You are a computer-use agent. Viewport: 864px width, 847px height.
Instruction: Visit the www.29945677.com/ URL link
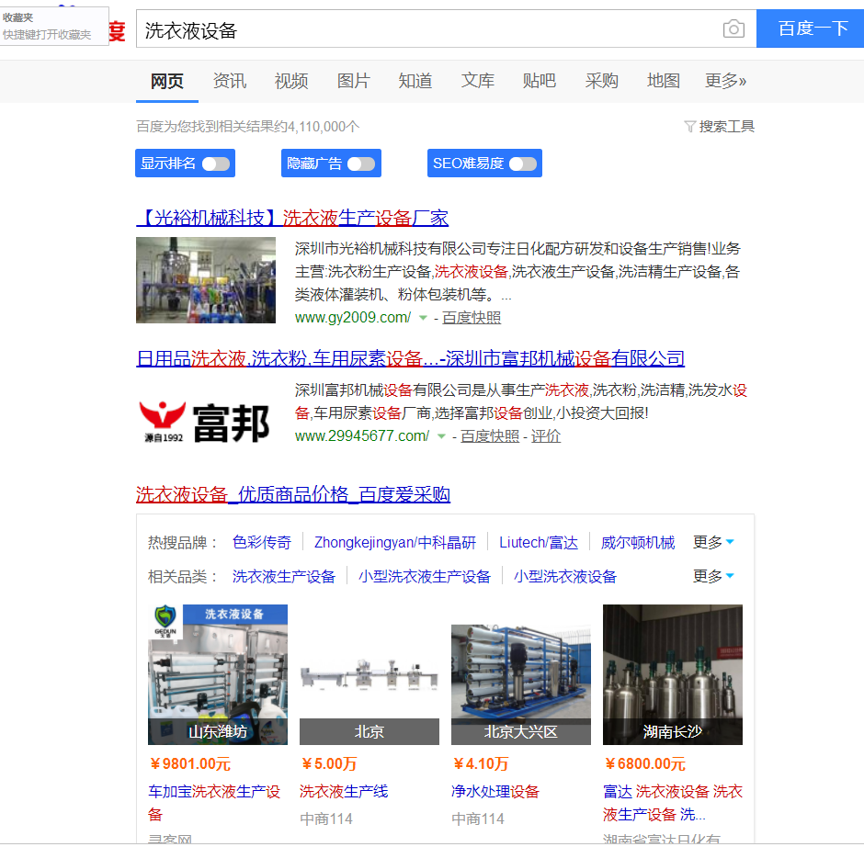coord(362,436)
